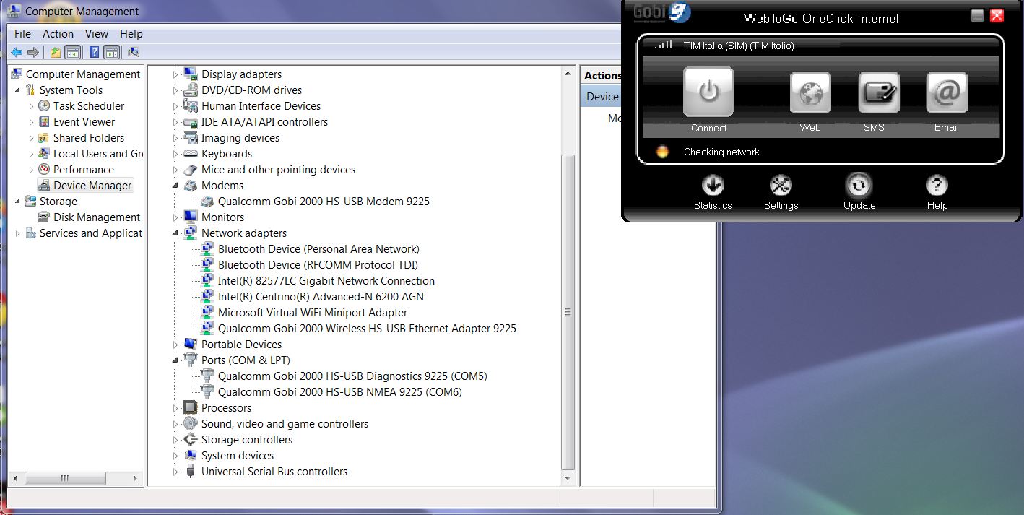Viewport: 1024px width, 515px height.
Task: Select Event Viewer in the console tree
Action: 84,122
